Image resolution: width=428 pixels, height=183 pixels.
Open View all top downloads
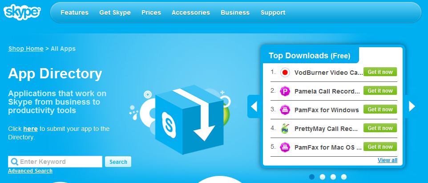click(x=388, y=160)
